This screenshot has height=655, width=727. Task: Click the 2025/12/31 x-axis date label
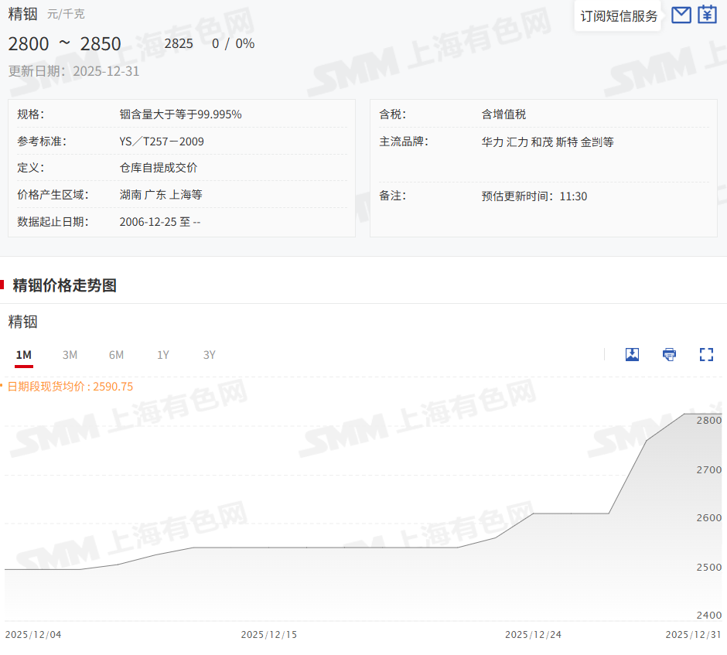click(x=694, y=634)
